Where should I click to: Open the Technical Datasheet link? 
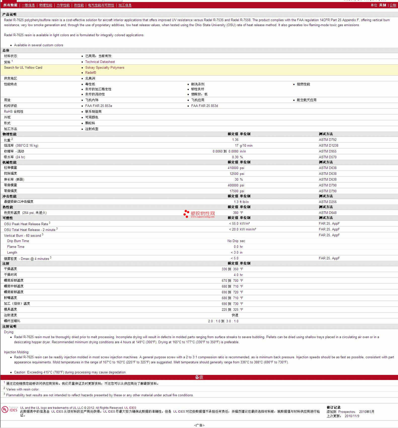coord(100,62)
